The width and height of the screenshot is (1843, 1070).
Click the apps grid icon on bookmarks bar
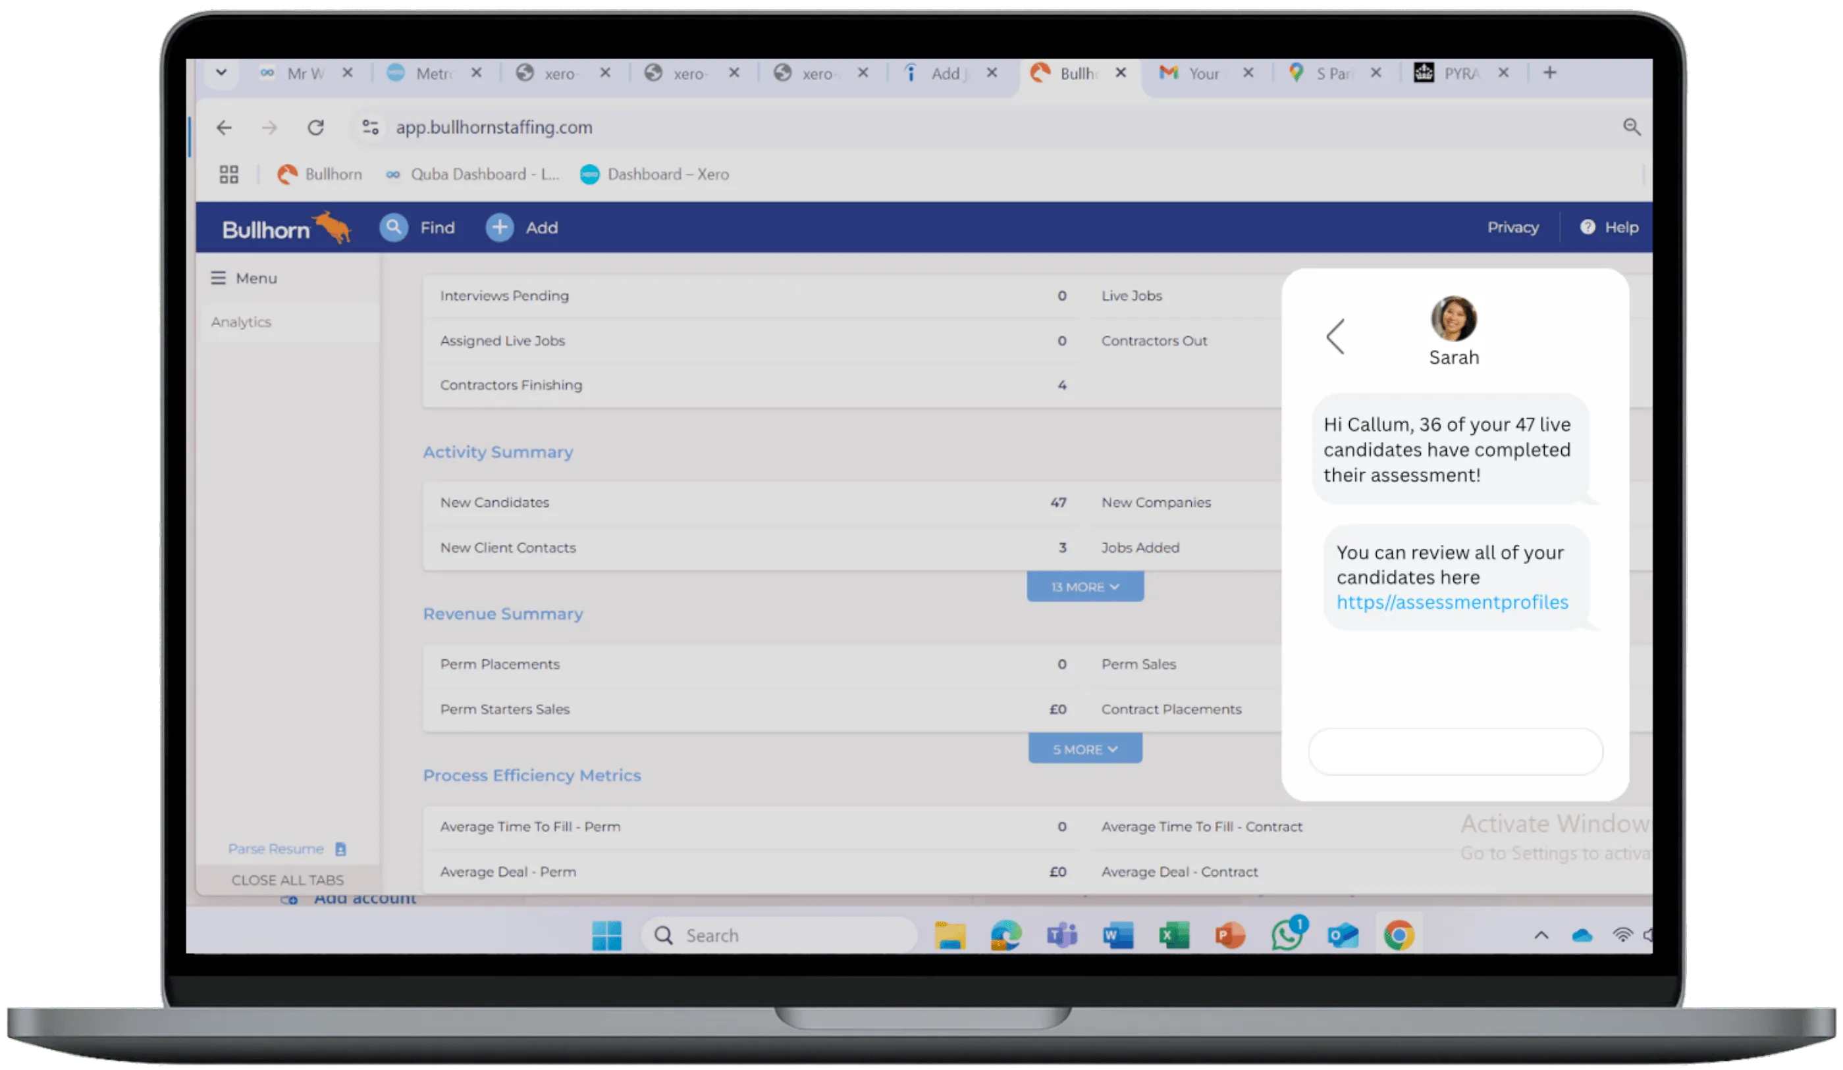click(x=228, y=174)
